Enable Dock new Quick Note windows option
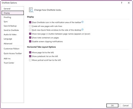This screenshot has width=133, height=109. pos(30,30)
